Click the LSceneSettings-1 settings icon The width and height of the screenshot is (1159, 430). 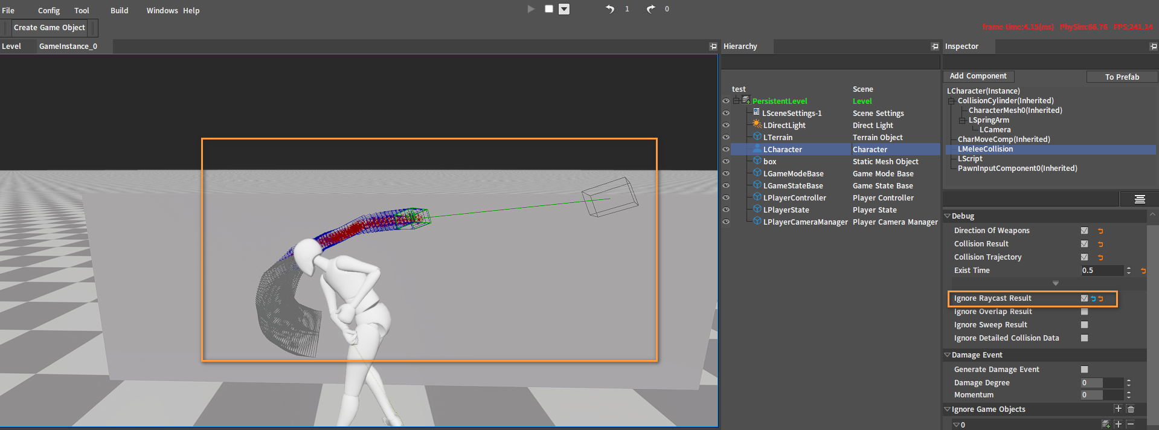[x=756, y=112]
